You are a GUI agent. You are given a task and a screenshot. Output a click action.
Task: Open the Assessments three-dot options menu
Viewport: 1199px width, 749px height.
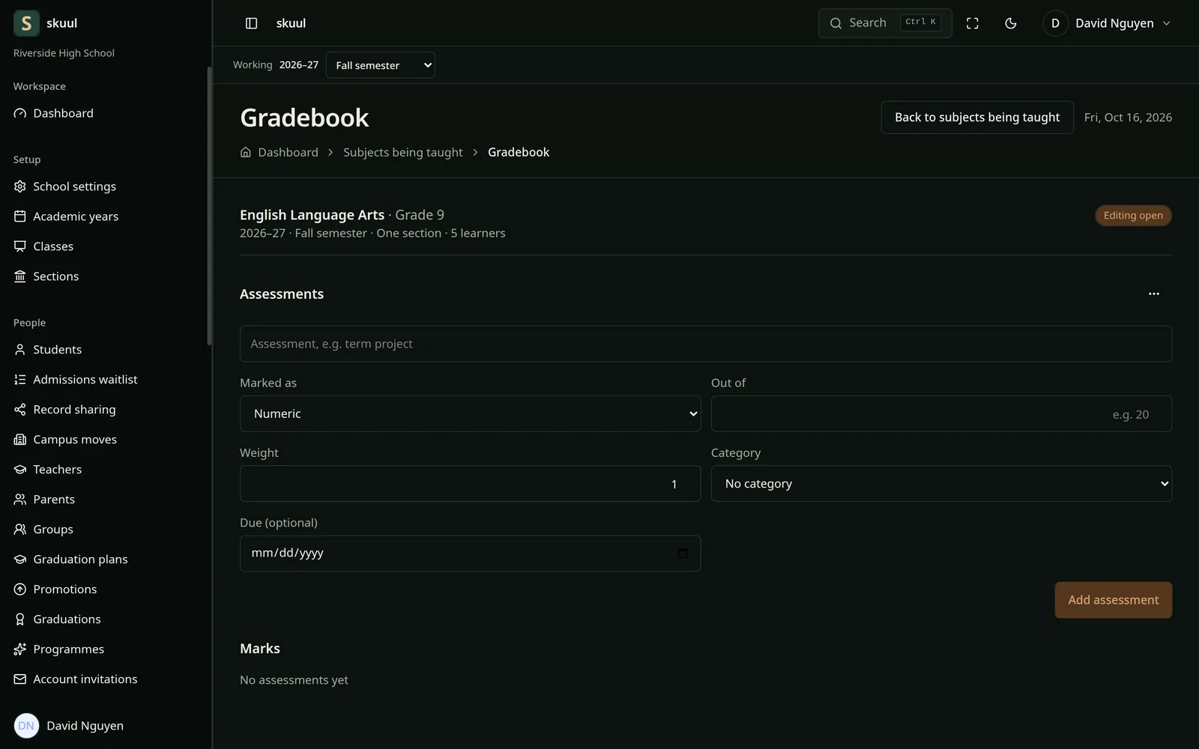click(x=1154, y=294)
